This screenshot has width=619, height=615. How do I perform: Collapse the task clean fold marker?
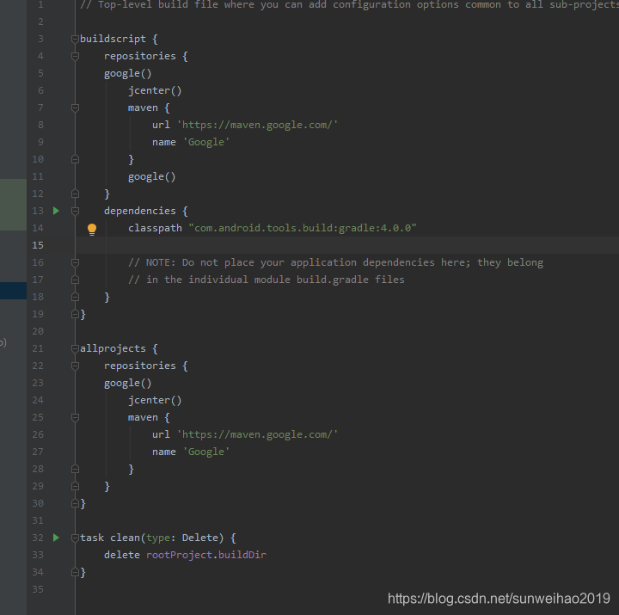point(75,538)
